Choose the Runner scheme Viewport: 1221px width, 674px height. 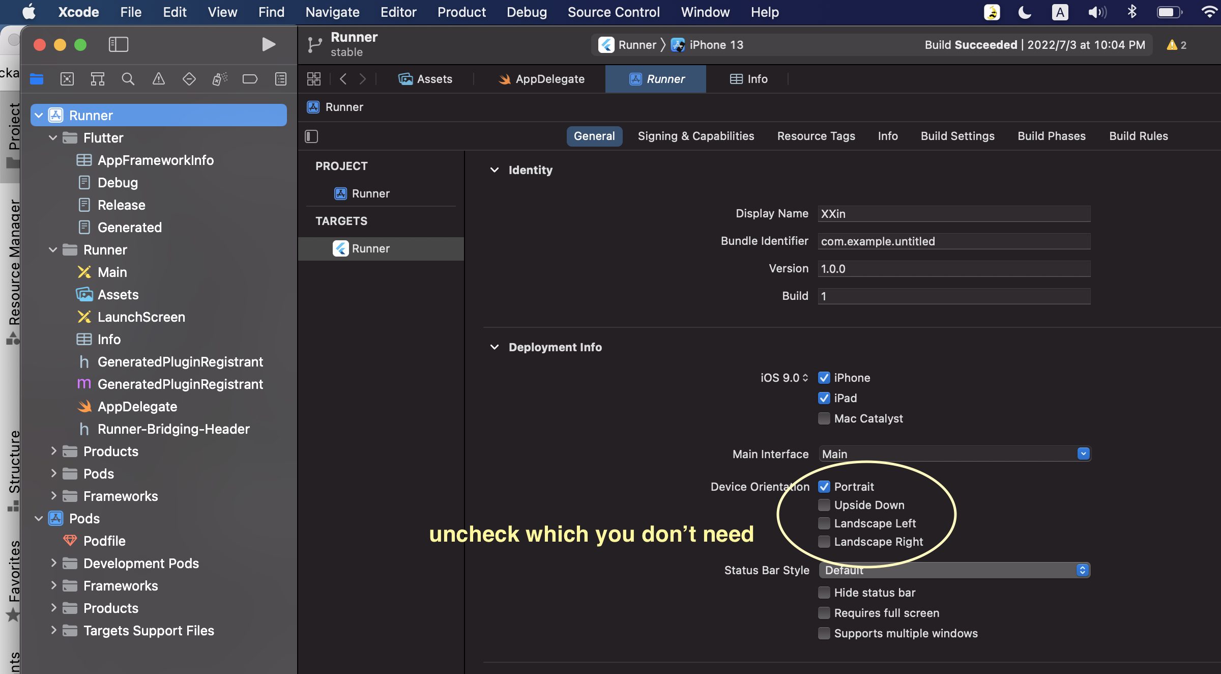(x=627, y=45)
